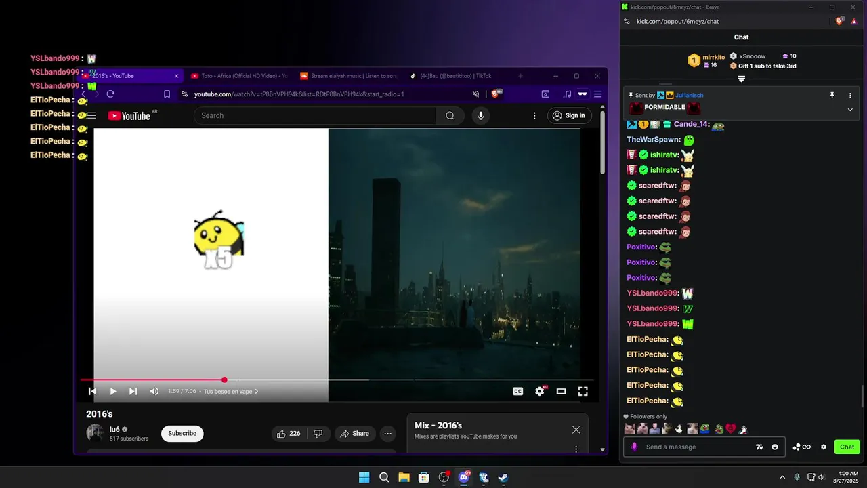Open Windows Start menu

click(x=364, y=477)
